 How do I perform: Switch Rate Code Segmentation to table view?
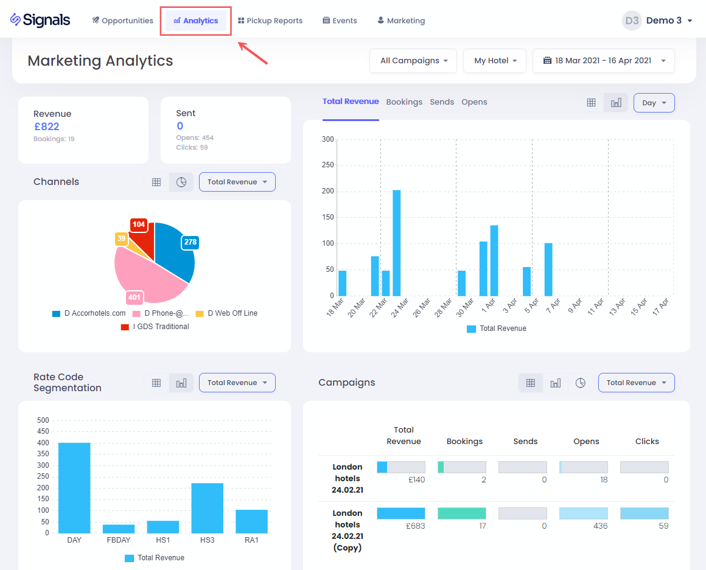(156, 383)
